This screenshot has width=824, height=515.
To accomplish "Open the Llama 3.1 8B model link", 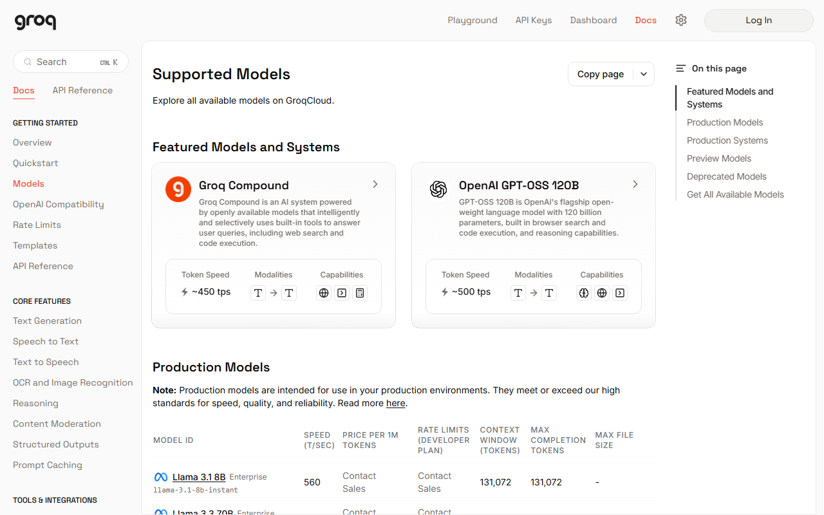I will coord(199,477).
